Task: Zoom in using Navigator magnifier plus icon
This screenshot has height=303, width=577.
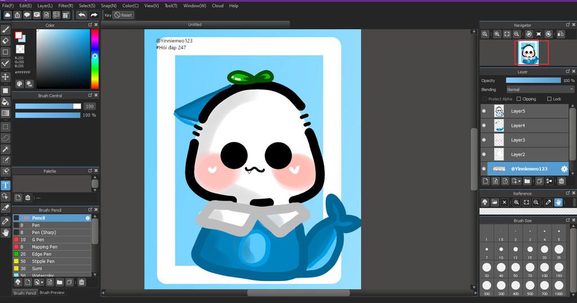Action: coord(497,34)
